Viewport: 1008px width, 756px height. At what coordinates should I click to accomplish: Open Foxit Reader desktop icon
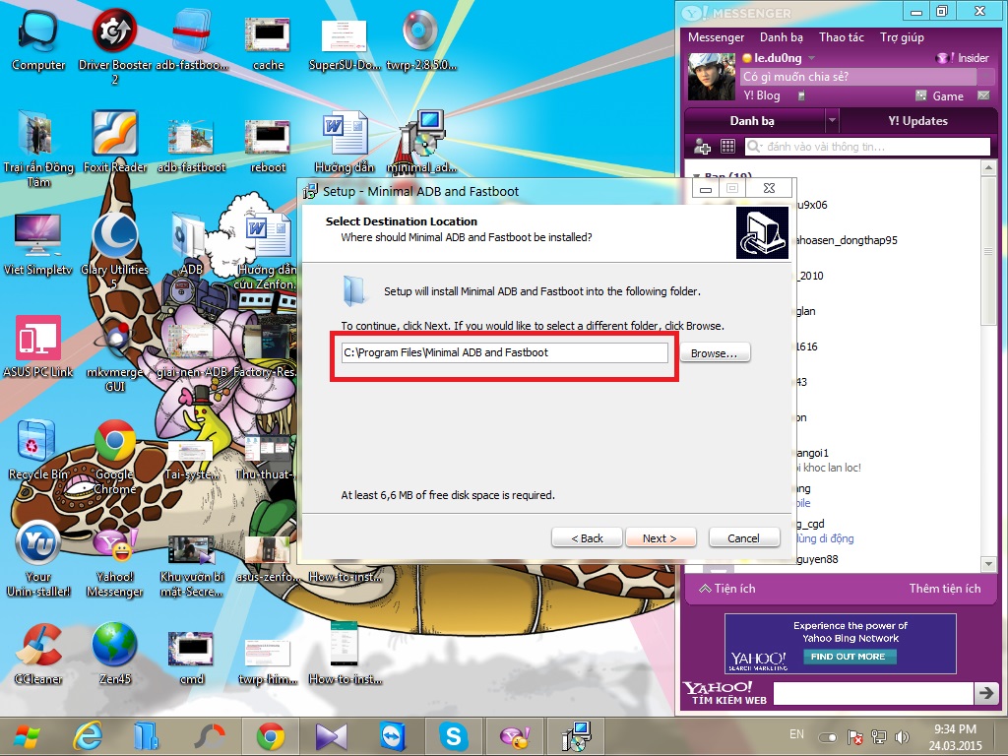(x=114, y=142)
